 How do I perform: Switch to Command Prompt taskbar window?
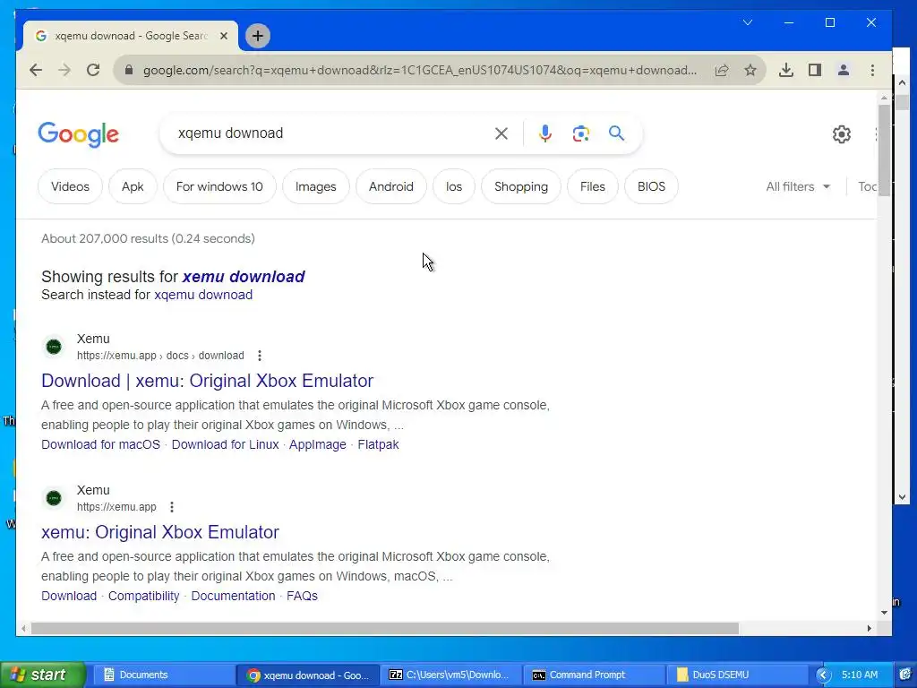595,675
